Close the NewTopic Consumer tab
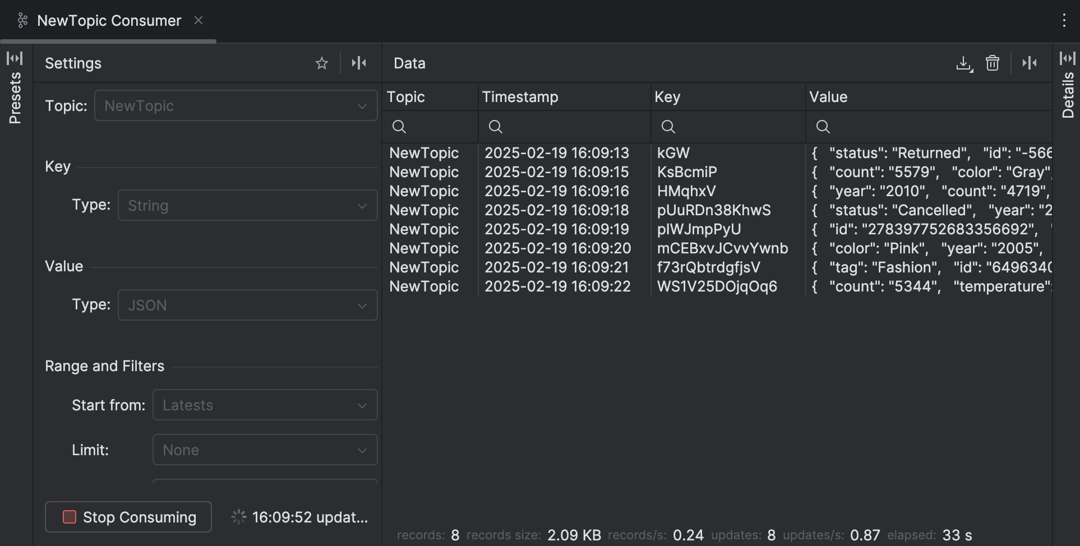 199,20
